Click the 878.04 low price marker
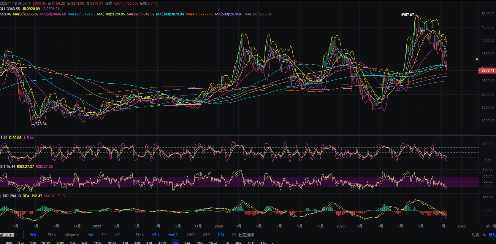The image size is (496, 244). (x=41, y=124)
